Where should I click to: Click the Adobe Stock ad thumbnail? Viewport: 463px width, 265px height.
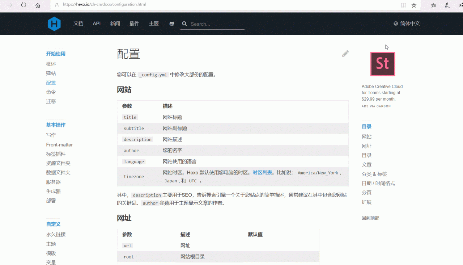[382, 64]
